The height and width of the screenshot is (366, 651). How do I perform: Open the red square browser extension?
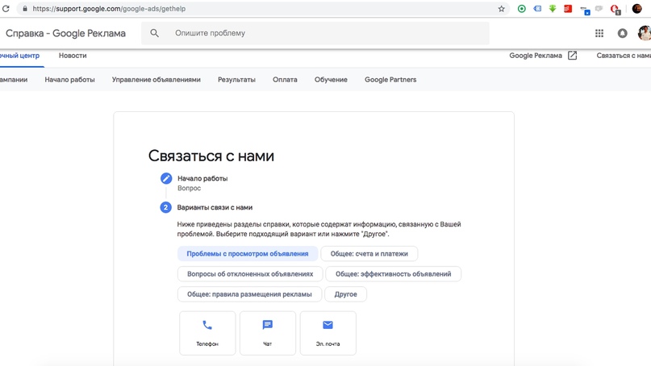[568, 9]
